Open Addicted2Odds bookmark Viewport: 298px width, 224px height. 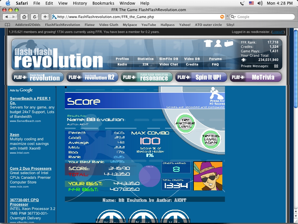pos(28,25)
